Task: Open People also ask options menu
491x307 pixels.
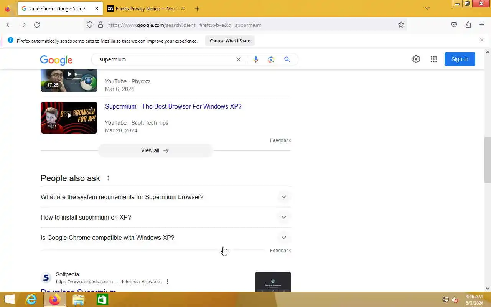Action: (x=108, y=178)
